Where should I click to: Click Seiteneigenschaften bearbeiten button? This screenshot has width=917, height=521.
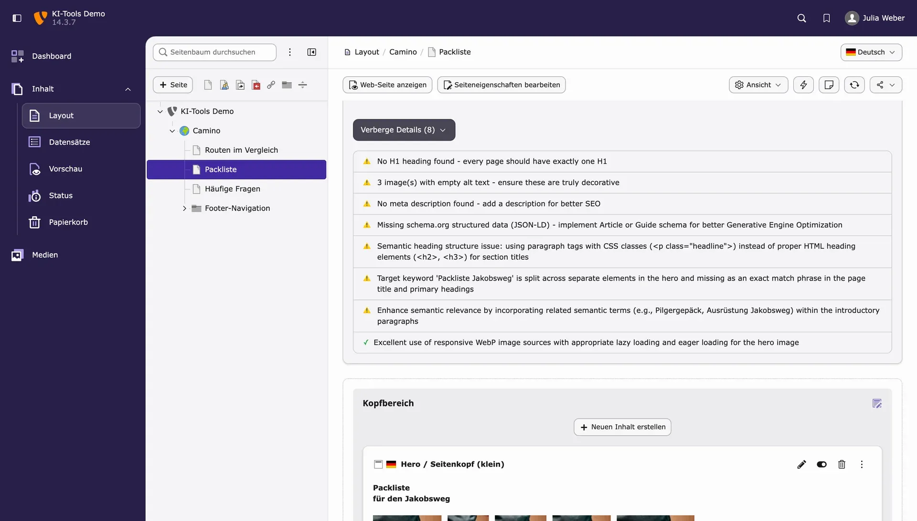tap(501, 85)
